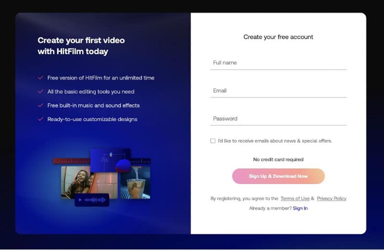Click 'All the basic editing tools you need' text
This screenshot has height=250, width=384.
pos(91,91)
